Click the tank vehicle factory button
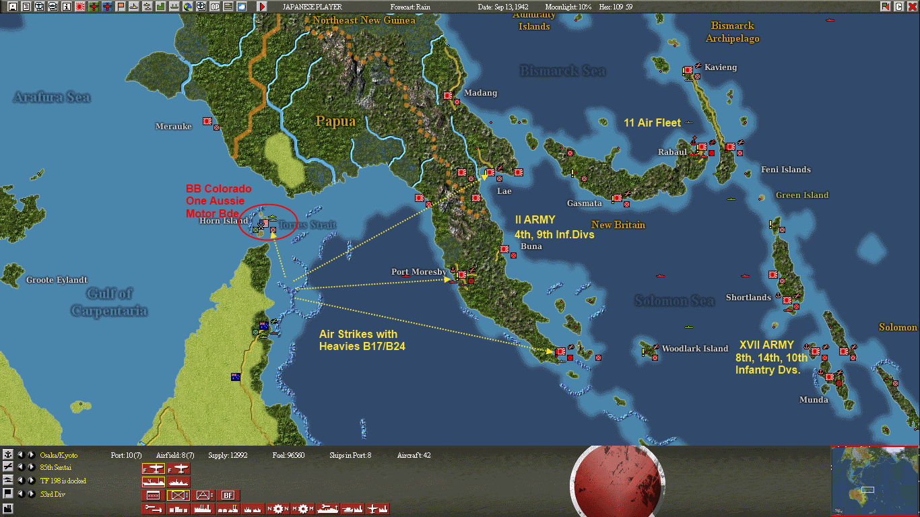The width and height of the screenshot is (920, 517). [x=352, y=509]
